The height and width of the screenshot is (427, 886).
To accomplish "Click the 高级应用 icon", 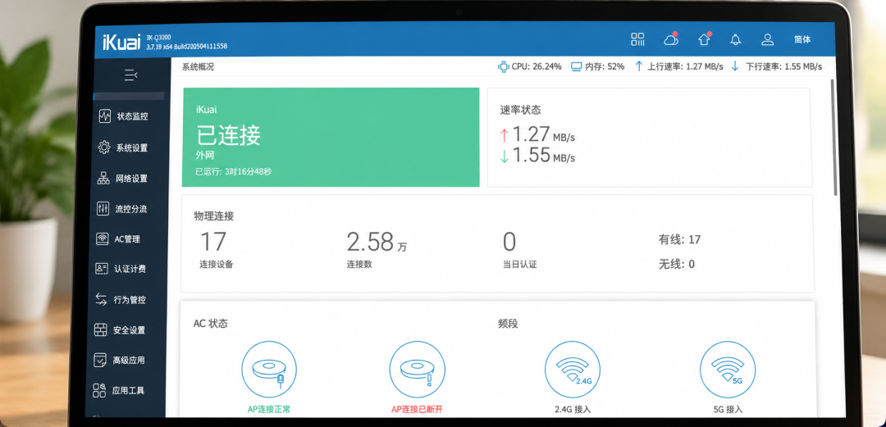I will click(x=100, y=360).
